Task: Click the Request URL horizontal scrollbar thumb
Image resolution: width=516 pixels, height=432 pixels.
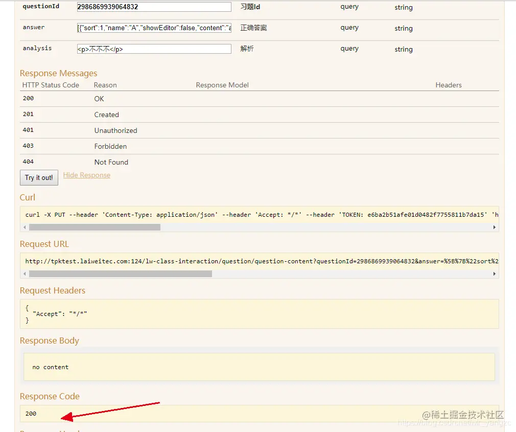Action: pos(121,274)
